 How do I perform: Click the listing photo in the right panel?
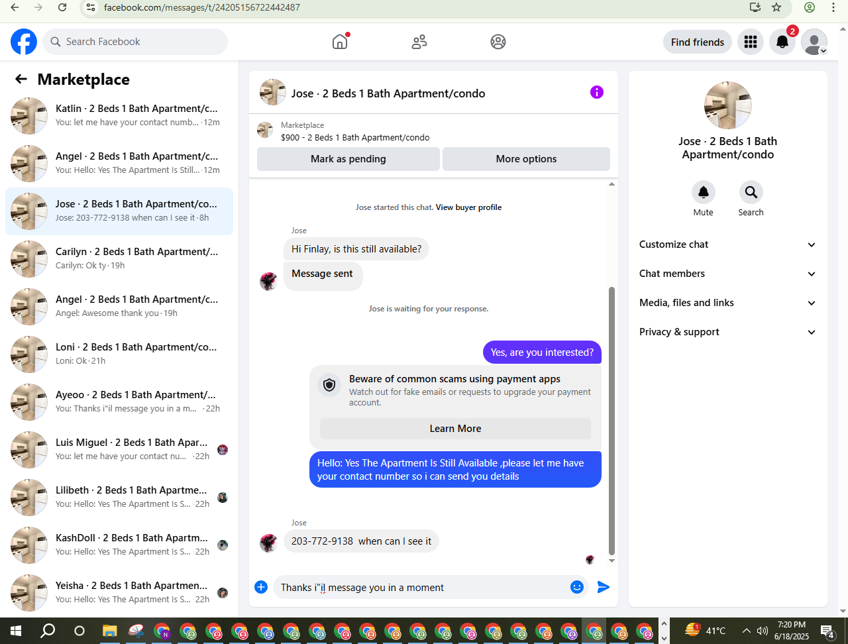[x=728, y=105]
